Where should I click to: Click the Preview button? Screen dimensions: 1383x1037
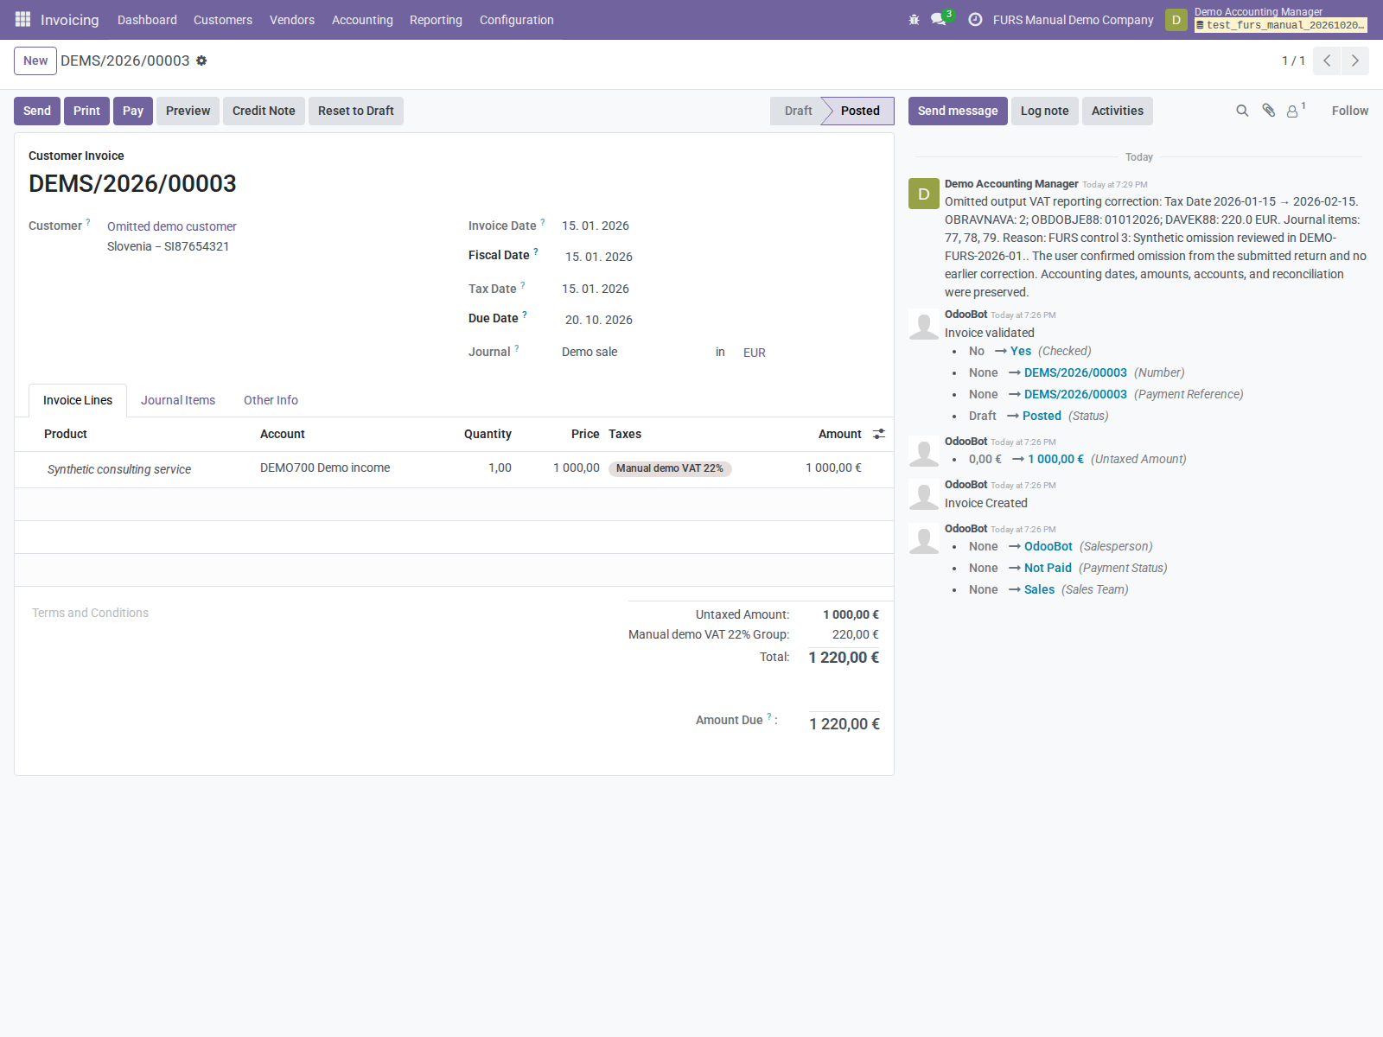click(x=188, y=111)
